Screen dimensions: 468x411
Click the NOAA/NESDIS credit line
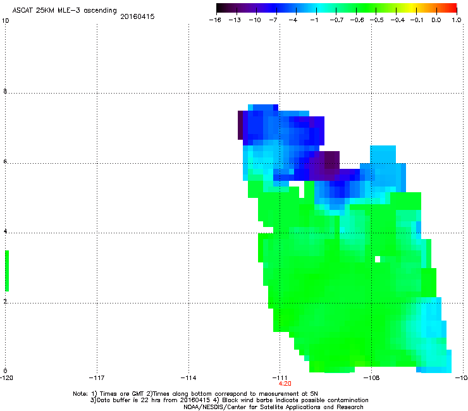273,407
